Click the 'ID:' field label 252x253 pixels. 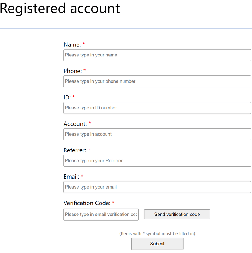[x=67, y=97]
